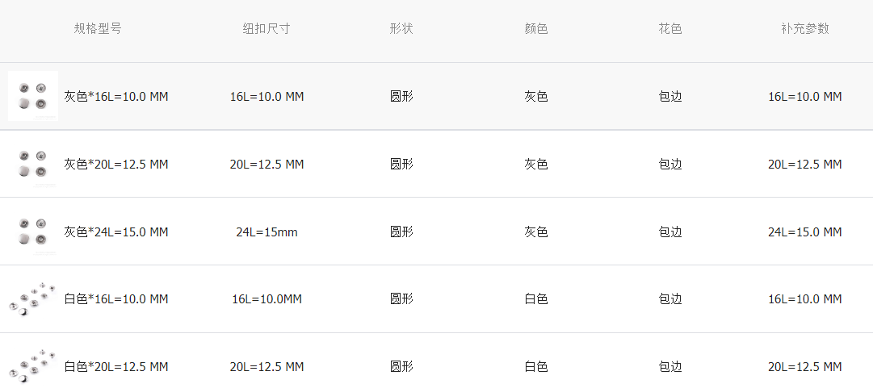Select spec text 白色*16L=10.0 MM

(x=116, y=299)
